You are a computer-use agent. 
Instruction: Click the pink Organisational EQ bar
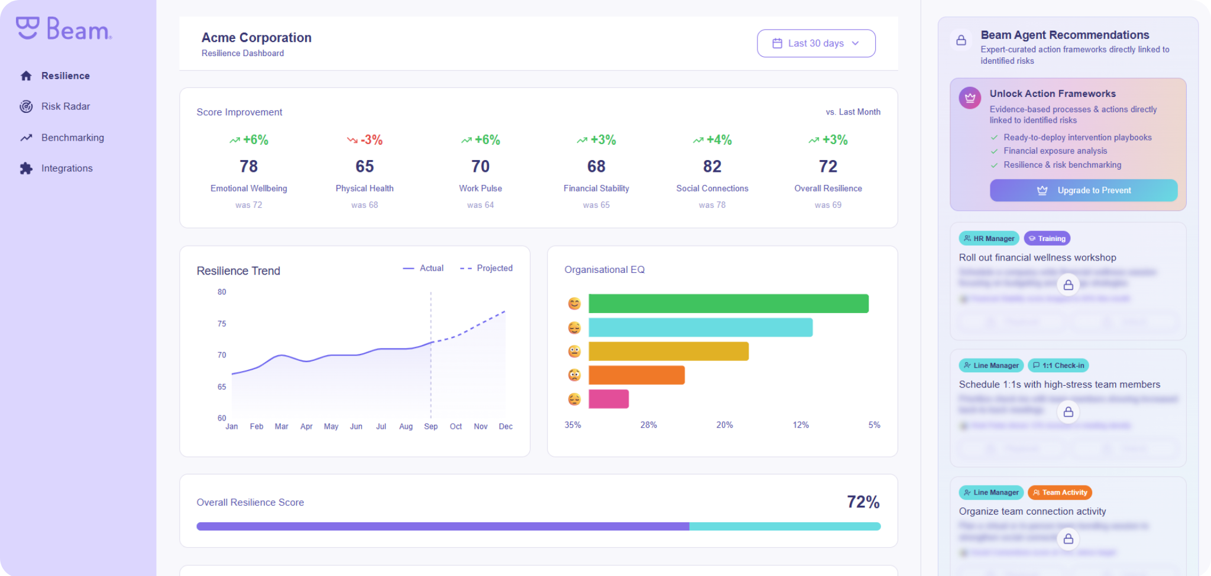coord(608,399)
